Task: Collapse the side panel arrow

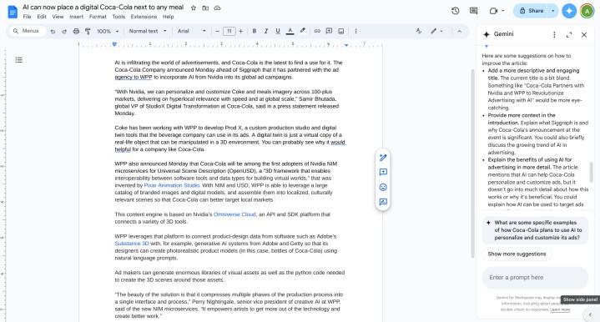Action: [x=590, y=314]
